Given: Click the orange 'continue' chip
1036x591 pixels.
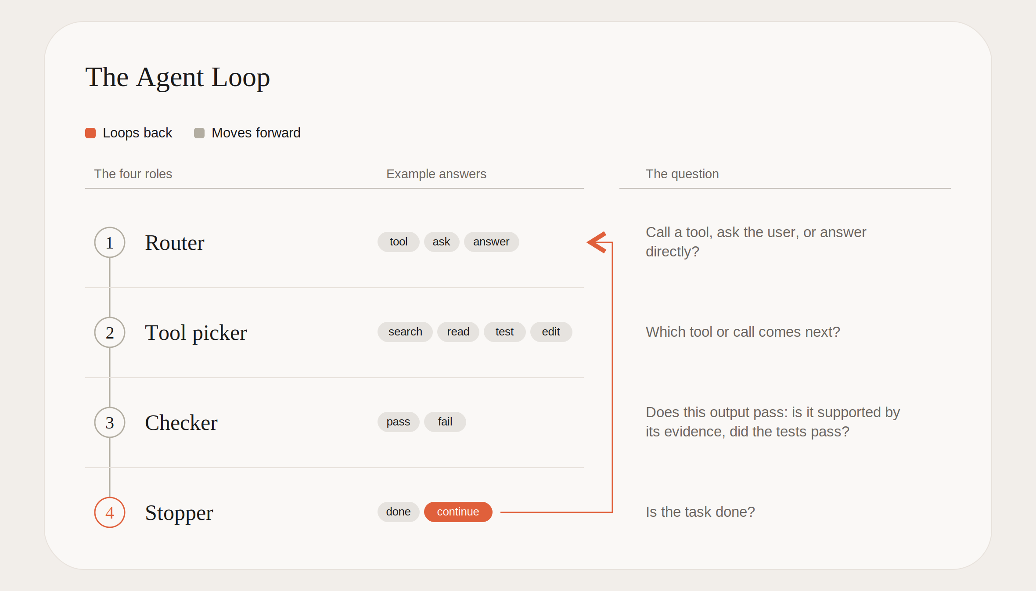Looking at the screenshot, I should tap(458, 512).
